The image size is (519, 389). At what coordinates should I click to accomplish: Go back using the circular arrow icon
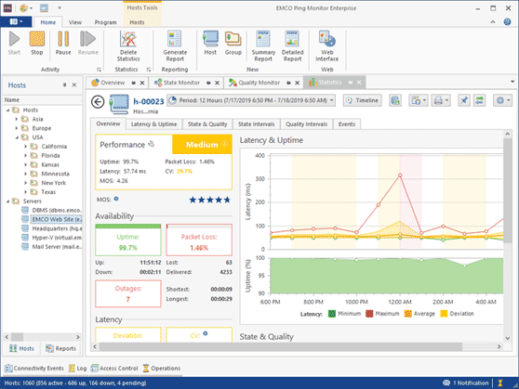pyautogui.click(x=98, y=102)
